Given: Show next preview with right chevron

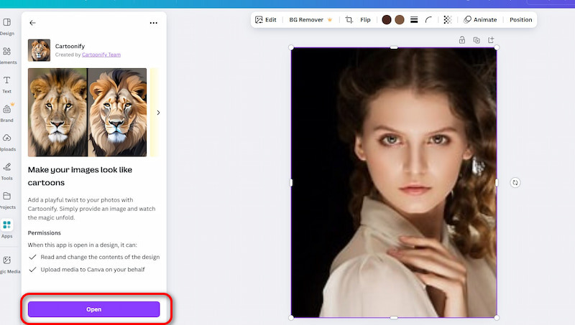Looking at the screenshot, I should point(158,113).
